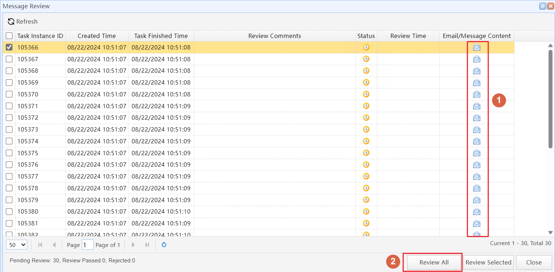Click the Review Comments column header
This screenshot has height=272, width=555.
pyautogui.click(x=275, y=36)
